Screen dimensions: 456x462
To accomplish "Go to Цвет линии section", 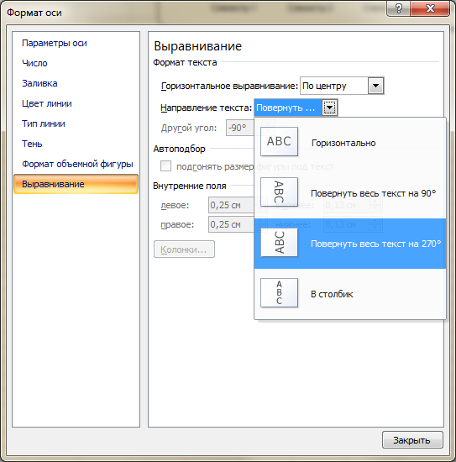I will (x=46, y=103).
